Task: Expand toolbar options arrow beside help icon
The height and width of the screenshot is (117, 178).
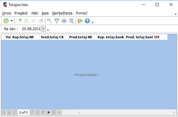Action: pyautogui.click(x=93, y=23)
